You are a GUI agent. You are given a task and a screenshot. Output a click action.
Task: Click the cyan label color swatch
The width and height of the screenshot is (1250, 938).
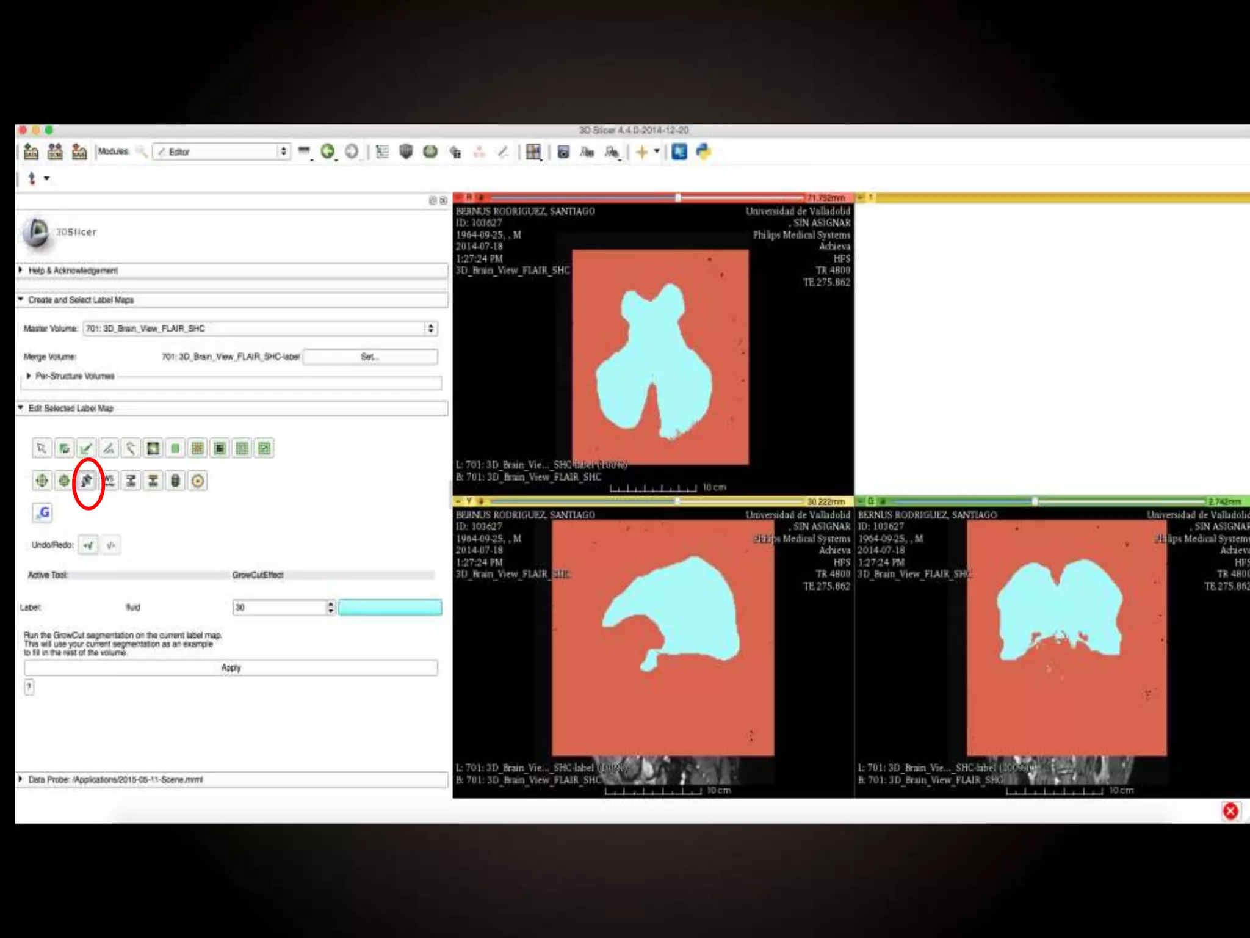click(x=390, y=607)
